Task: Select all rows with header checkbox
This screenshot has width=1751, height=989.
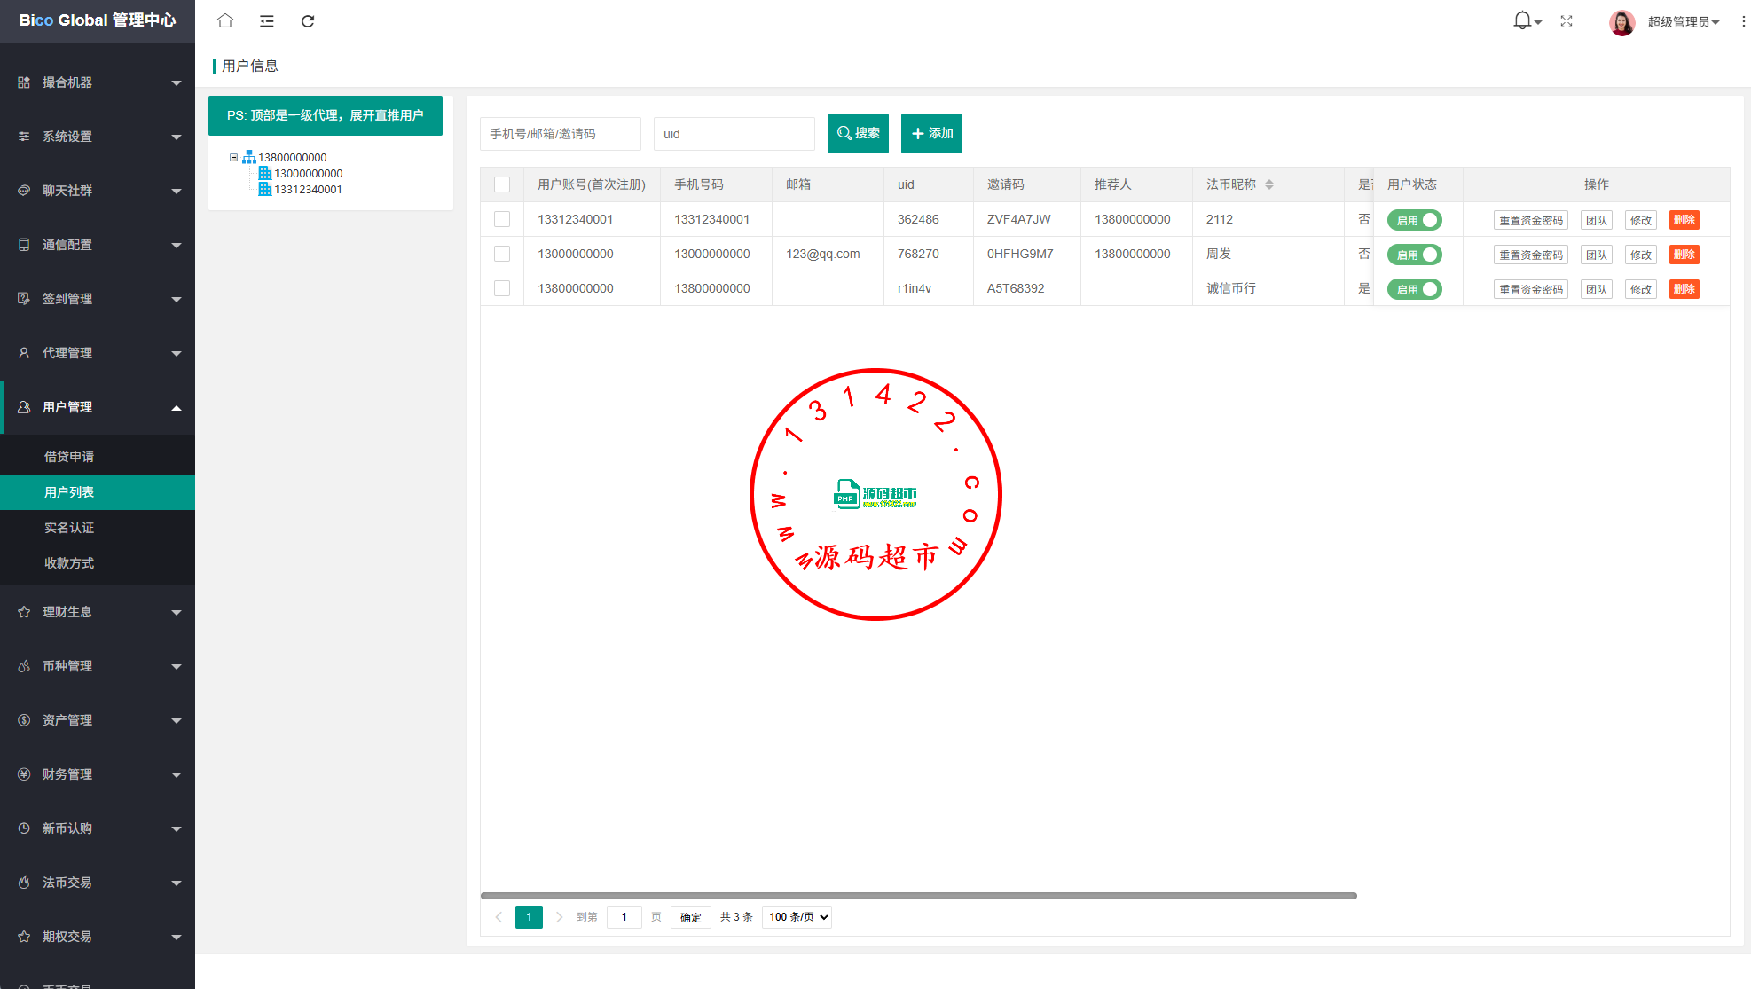Action: click(502, 184)
